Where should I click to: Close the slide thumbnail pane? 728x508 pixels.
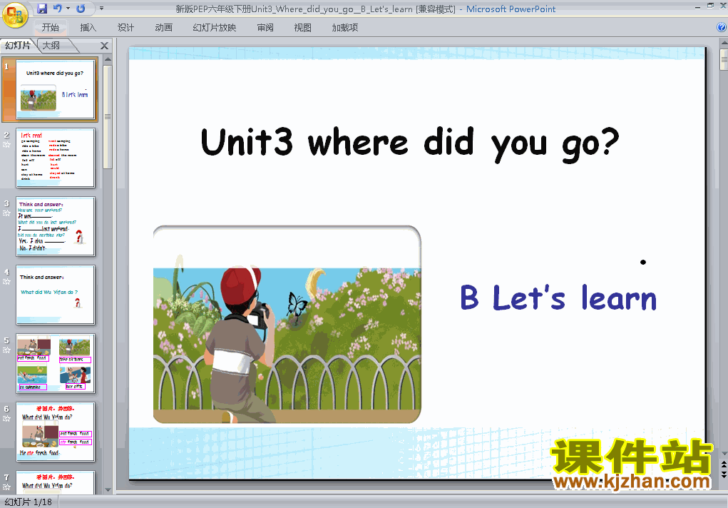point(105,46)
